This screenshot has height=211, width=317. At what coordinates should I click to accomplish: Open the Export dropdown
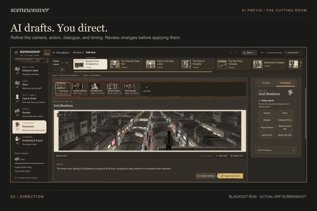[x=249, y=53]
